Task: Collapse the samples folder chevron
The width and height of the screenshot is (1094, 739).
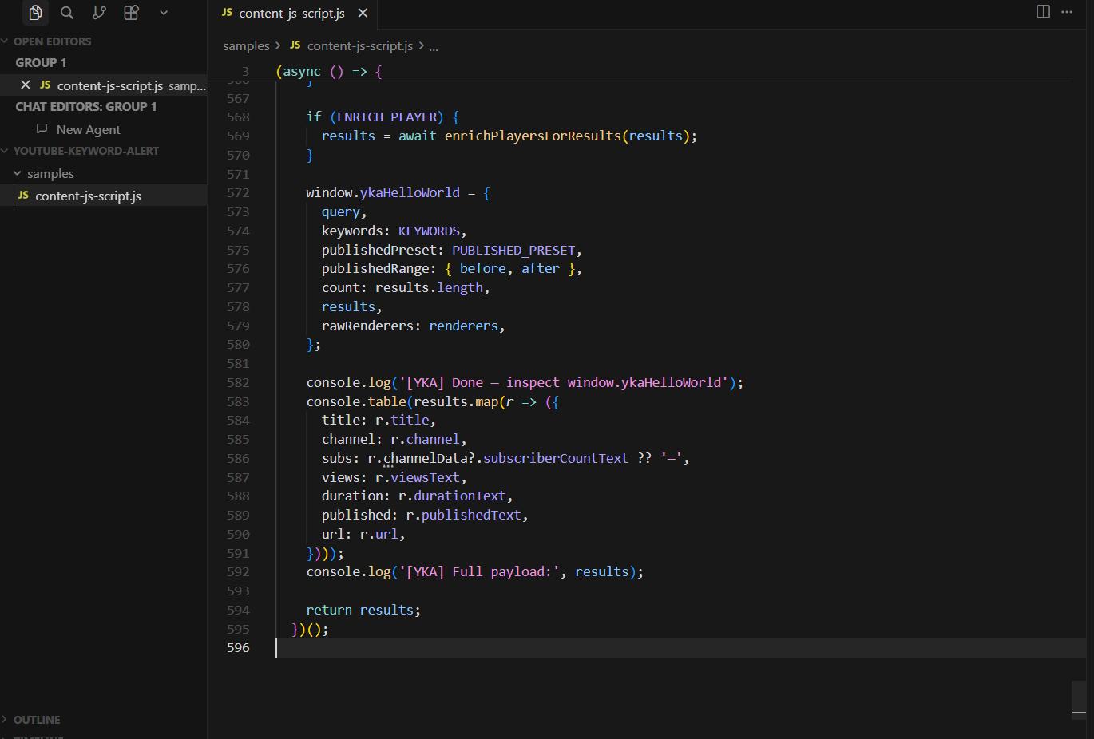Action: [18, 173]
